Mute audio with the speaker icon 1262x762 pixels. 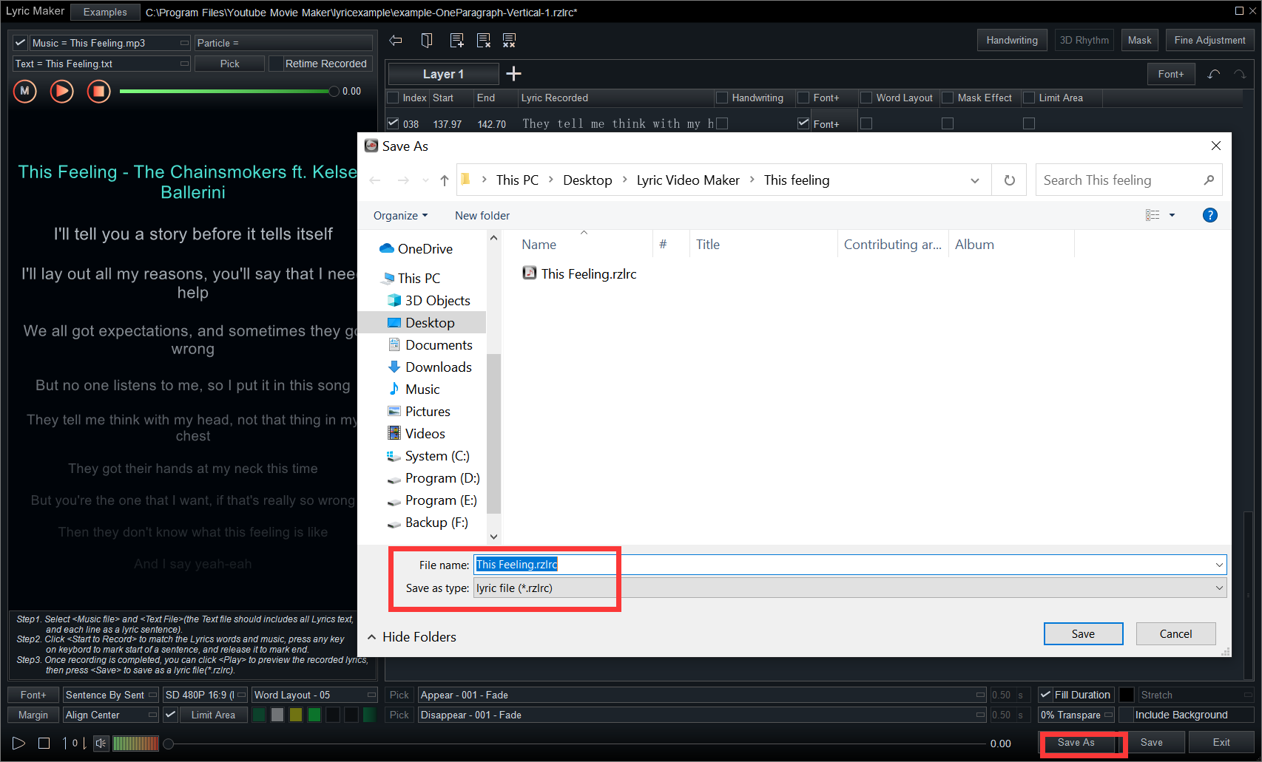coord(101,743)
